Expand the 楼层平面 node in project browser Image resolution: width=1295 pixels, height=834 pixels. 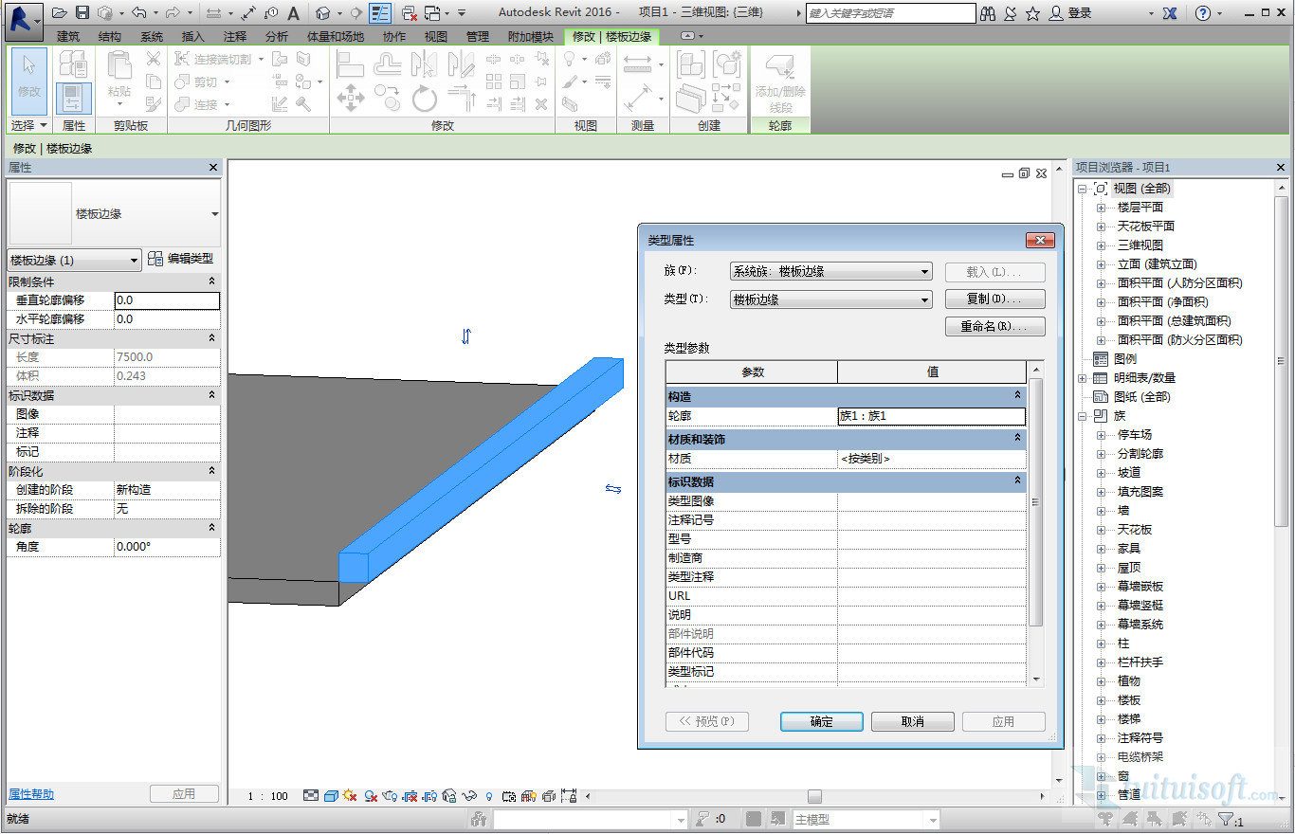1101,208
